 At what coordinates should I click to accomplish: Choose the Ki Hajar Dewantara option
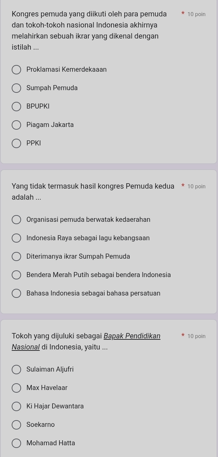(16, 406)
